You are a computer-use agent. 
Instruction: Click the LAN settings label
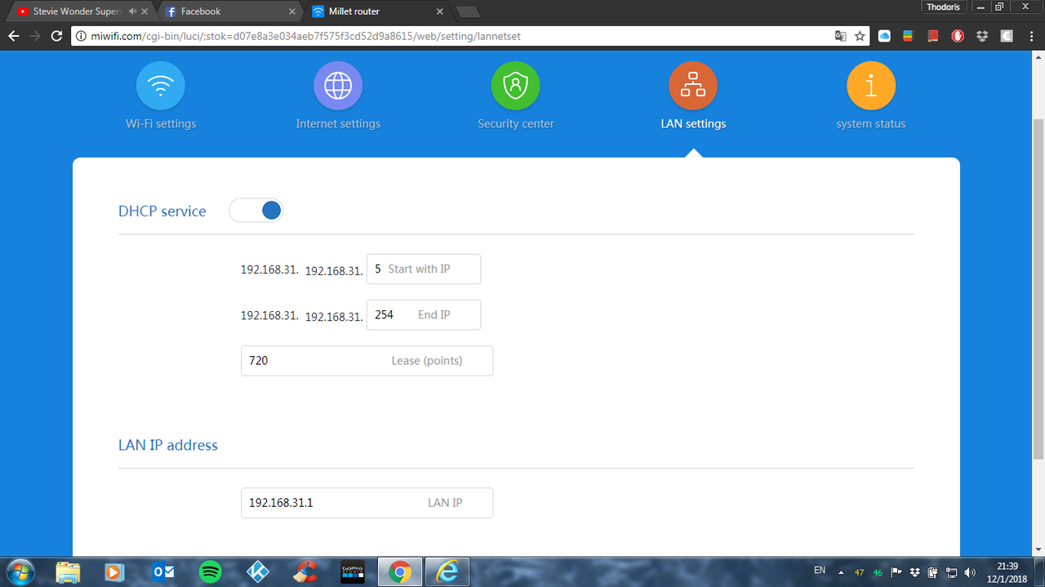click(693, 124)
